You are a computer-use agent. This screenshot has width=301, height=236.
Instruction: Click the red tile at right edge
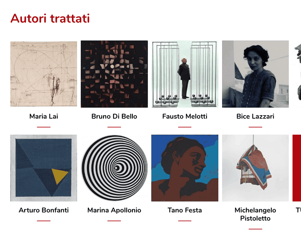click(x=297, y=168)
